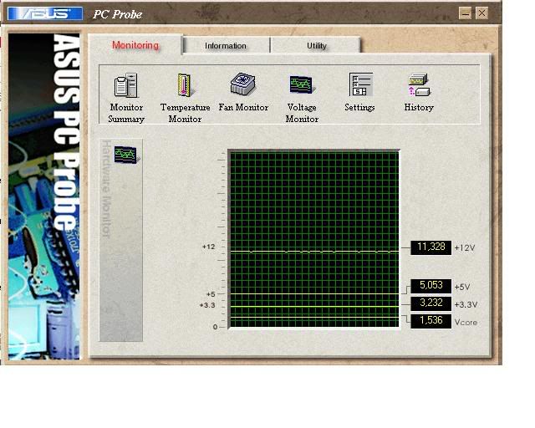535x428 pixels.
Task: Click the PC Probe title text
Action: (x=117, y=14)
